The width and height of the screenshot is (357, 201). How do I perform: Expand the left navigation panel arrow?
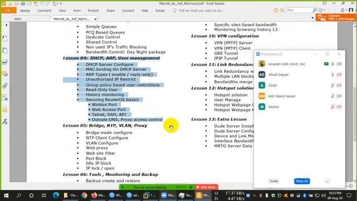6,25
